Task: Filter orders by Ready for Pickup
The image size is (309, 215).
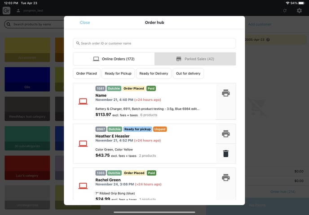Action: click(118, 73)
